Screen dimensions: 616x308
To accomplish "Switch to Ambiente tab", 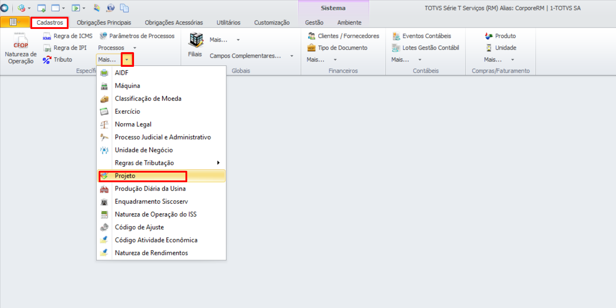I will click(349, 23).
